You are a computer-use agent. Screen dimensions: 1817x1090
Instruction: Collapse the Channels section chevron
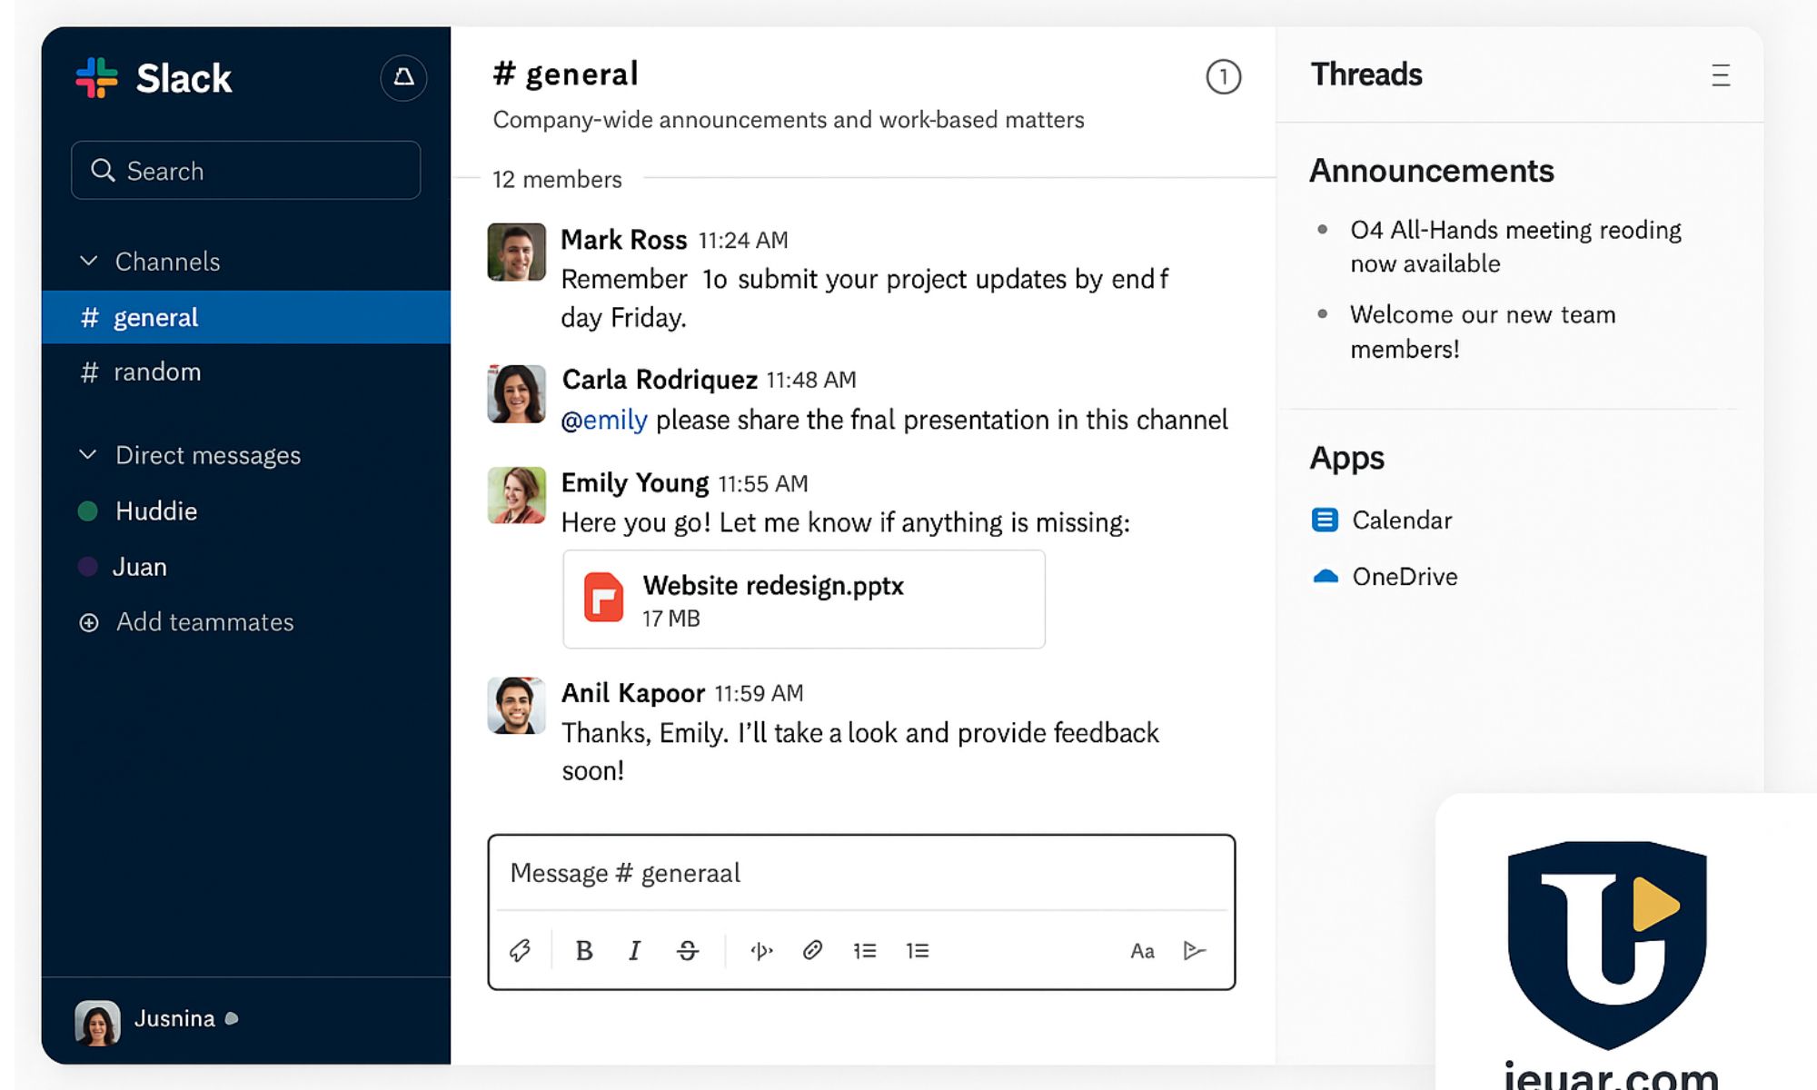point(88,262)
